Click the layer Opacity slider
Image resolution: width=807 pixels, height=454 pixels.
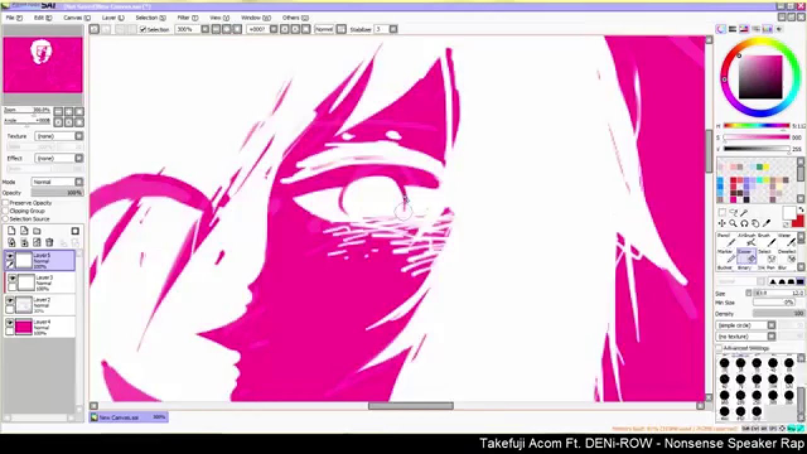(x=57, y=193)
